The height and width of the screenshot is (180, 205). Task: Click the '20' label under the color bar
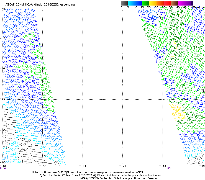(149, 7)
